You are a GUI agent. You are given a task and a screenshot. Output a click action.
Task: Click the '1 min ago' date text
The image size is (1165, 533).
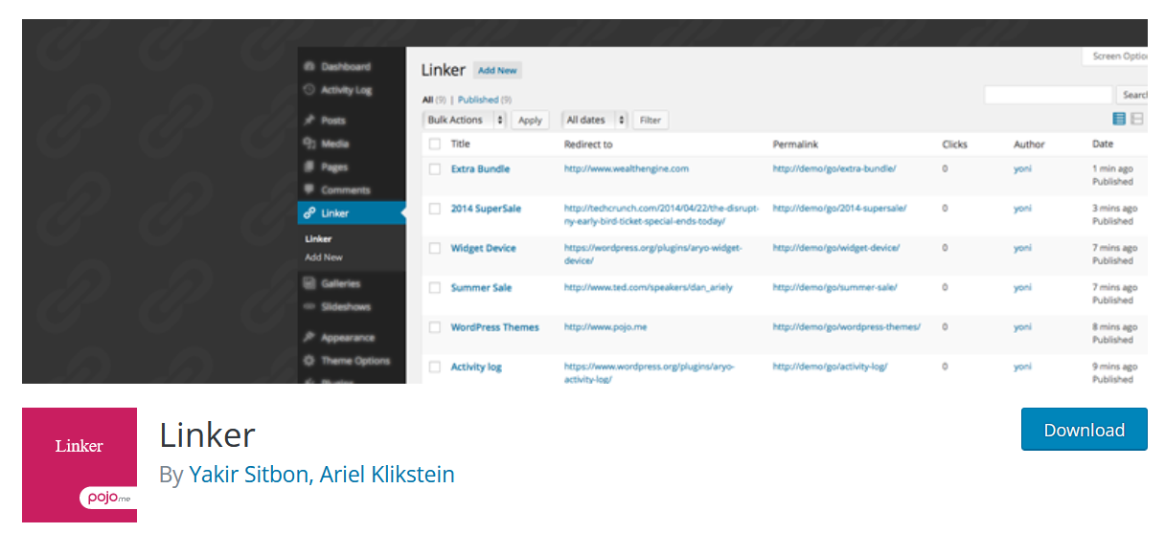coord(1113,168)
